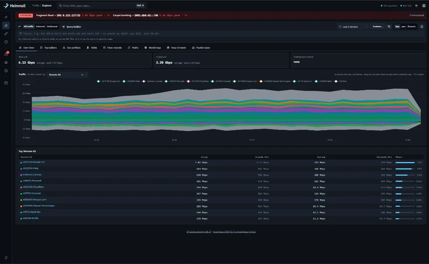Image resolution: width=429 pixels, height=264 pixels.
Task: Click the AS2906 Netflix table row
Action: click(221, 218)
